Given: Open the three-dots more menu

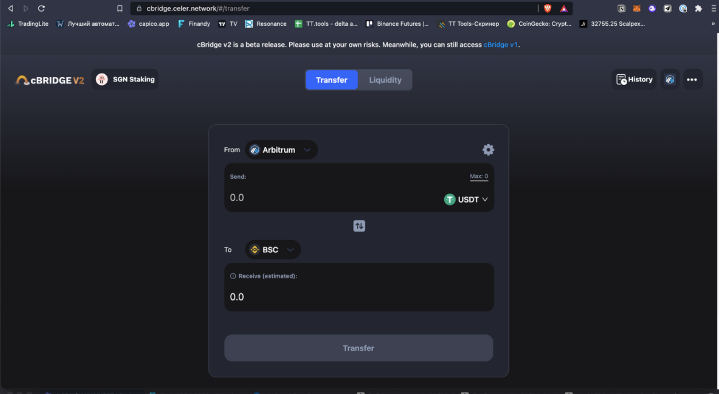Looking at the screenshot, I should (692, 79).
